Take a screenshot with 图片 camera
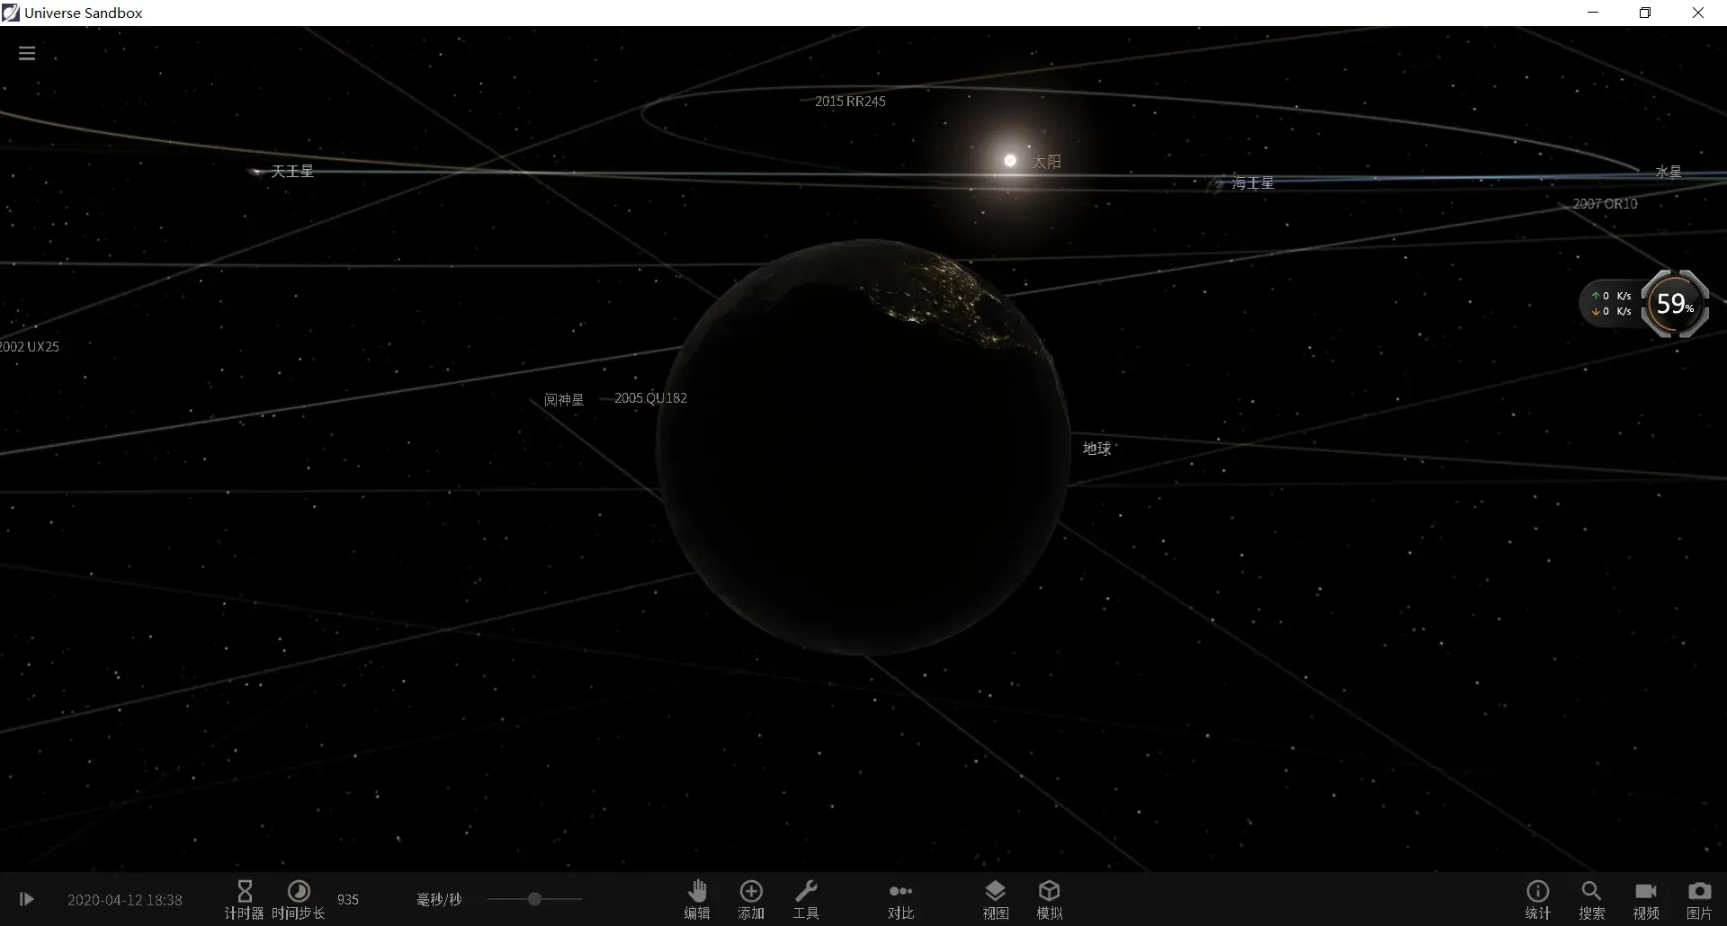 pyautogui.click(x=1699, y=900)
